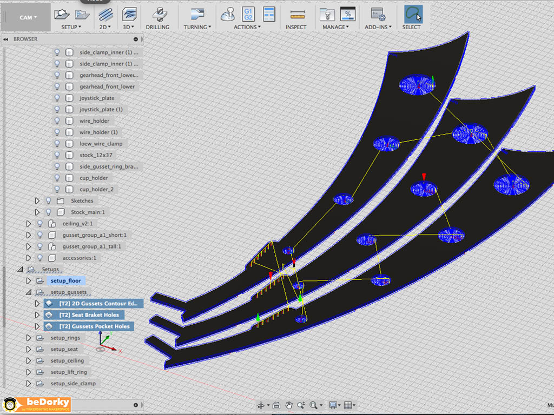This screenshot has width=554, height=415.
Task: Expand the Stock_main:1 node
Action: pos(37,212)
